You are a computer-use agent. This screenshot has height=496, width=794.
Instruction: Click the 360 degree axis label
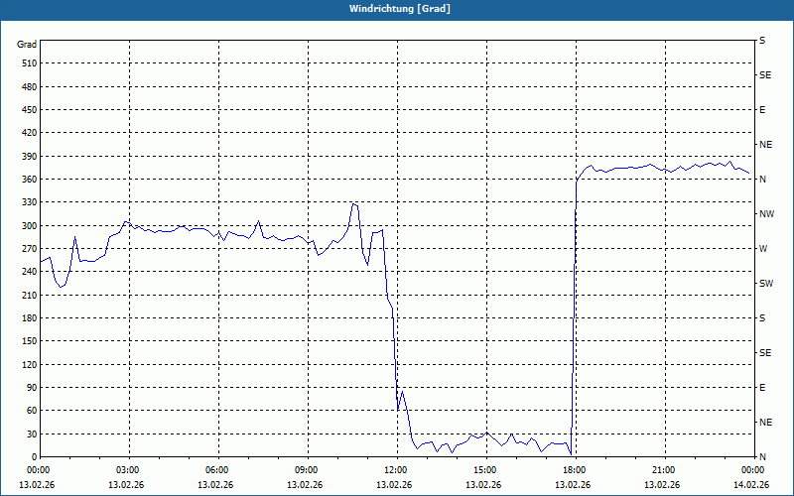coord(29,180)
